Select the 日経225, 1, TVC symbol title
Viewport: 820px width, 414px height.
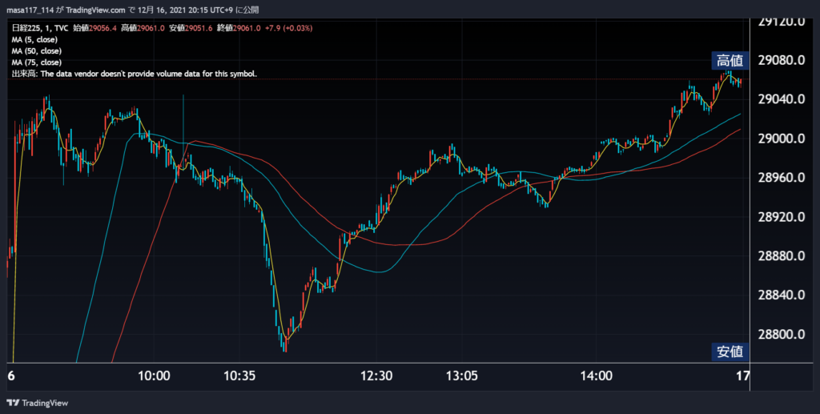[40, 28]
